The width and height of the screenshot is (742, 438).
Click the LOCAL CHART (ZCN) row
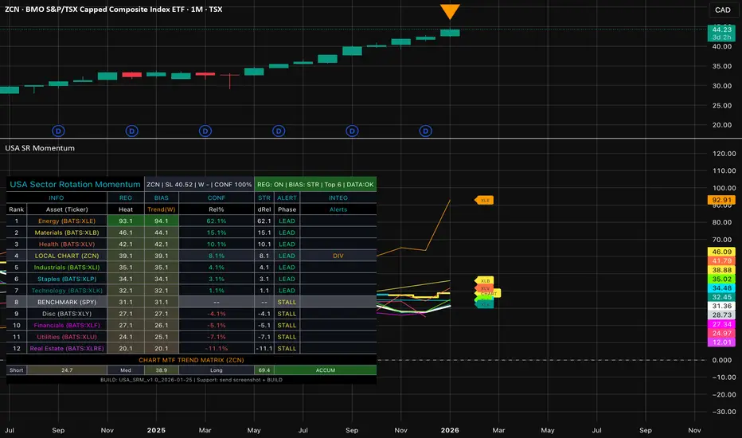(191, 256)
